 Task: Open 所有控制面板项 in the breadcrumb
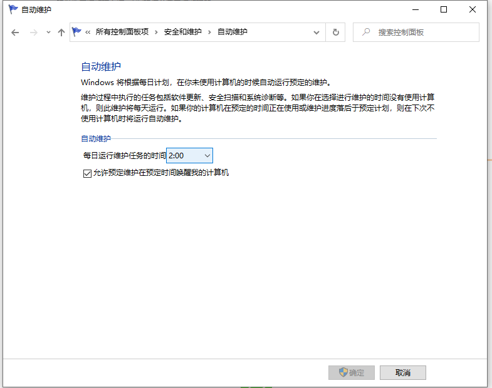122,32
